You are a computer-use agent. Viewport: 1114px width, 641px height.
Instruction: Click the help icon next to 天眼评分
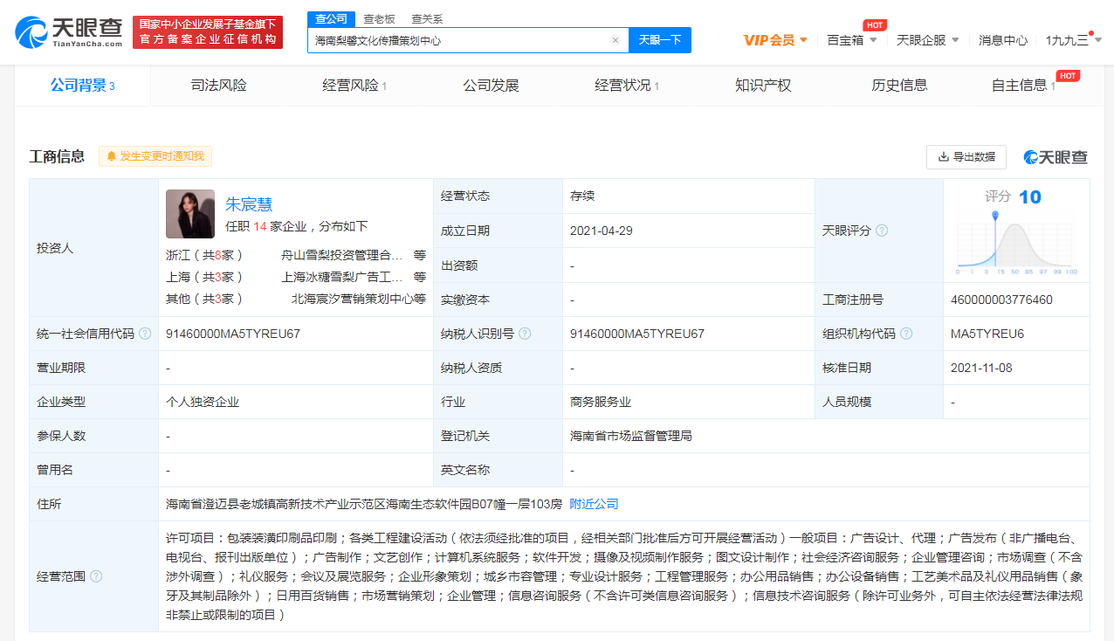(882, 231)
